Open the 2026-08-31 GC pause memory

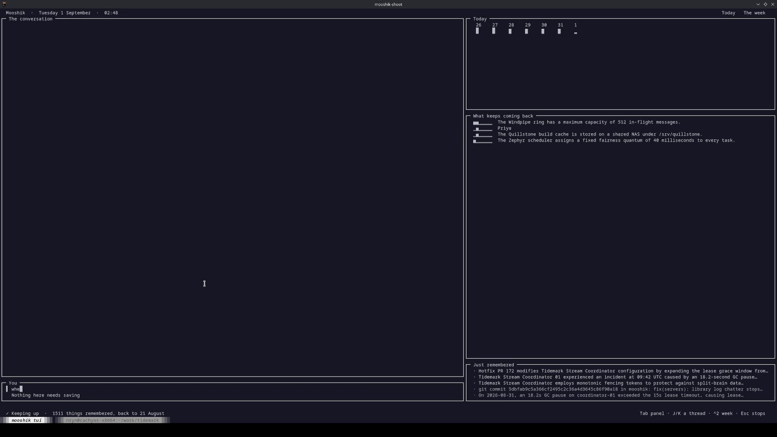pyautogui.click(x=609, y=395)
